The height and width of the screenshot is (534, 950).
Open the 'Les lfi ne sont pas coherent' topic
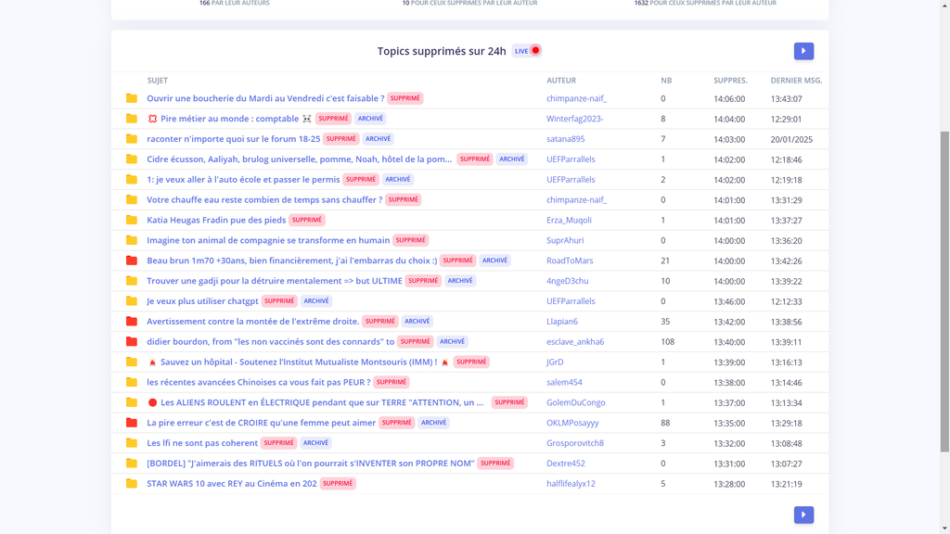click(x=202, y=443)
